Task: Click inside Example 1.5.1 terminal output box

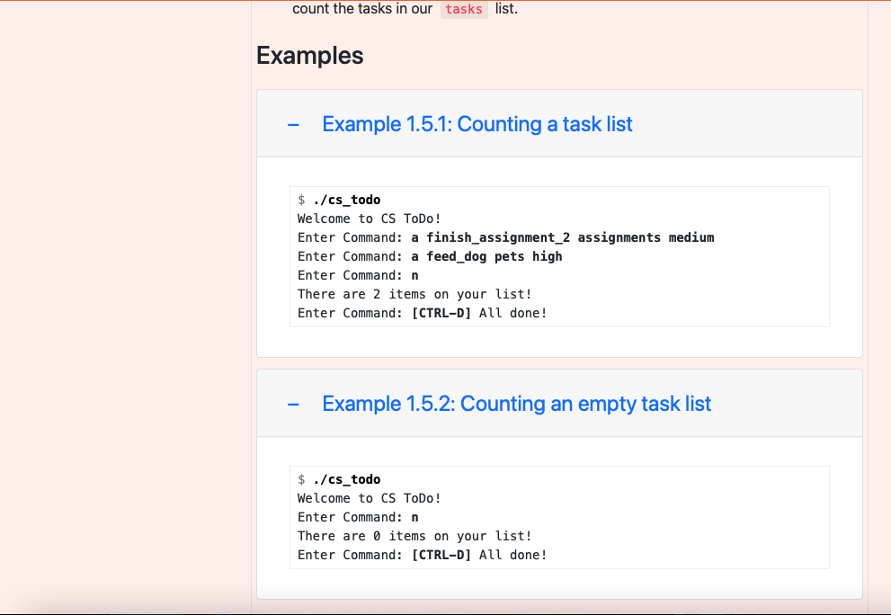Action: (x=559, y=256)
